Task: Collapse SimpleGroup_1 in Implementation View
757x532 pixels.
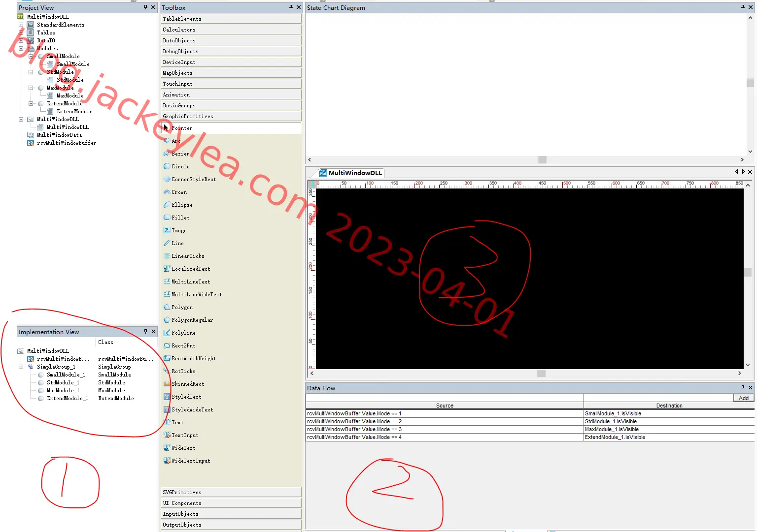Action: [21, 367]
